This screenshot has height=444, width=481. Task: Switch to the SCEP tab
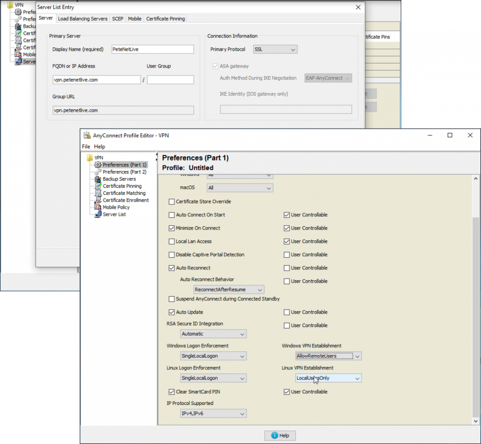pyautogui.click(x=117, y=18)
